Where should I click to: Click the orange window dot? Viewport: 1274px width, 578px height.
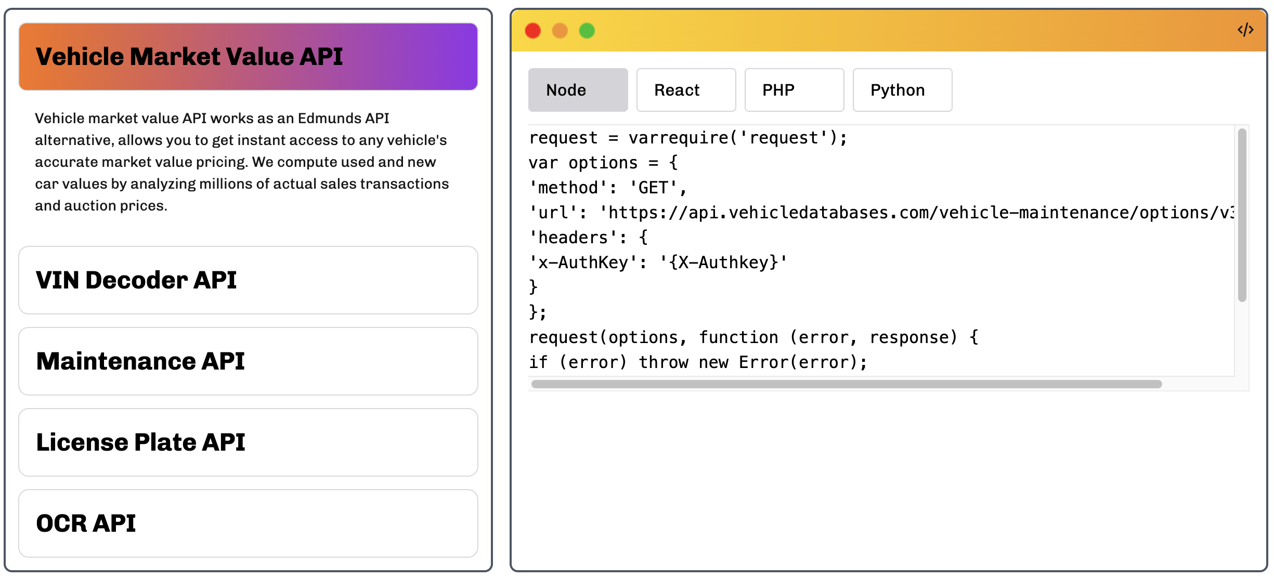click(x=560, y=31)
